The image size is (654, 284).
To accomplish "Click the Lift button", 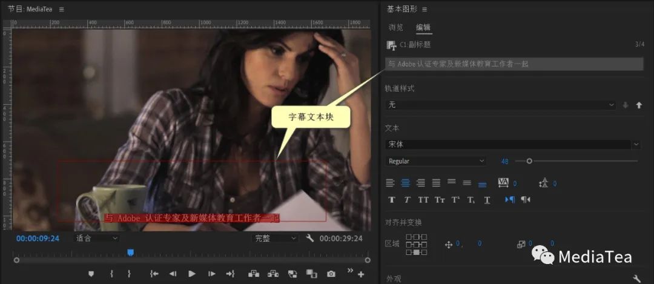I will [254, 274].
